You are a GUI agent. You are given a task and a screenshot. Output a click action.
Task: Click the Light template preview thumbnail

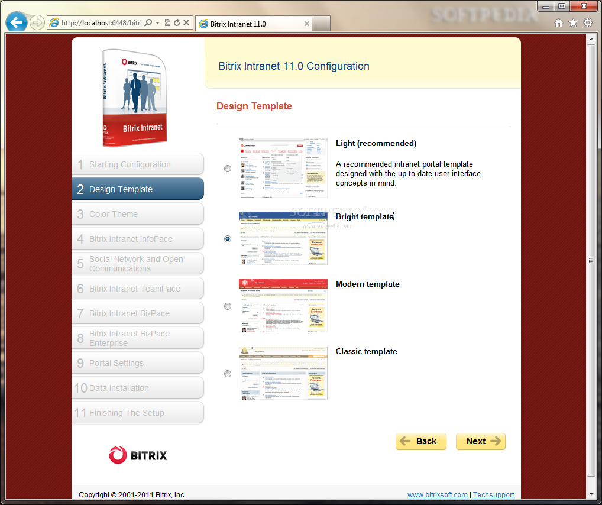pyautogui.click(x=283, y=168)
